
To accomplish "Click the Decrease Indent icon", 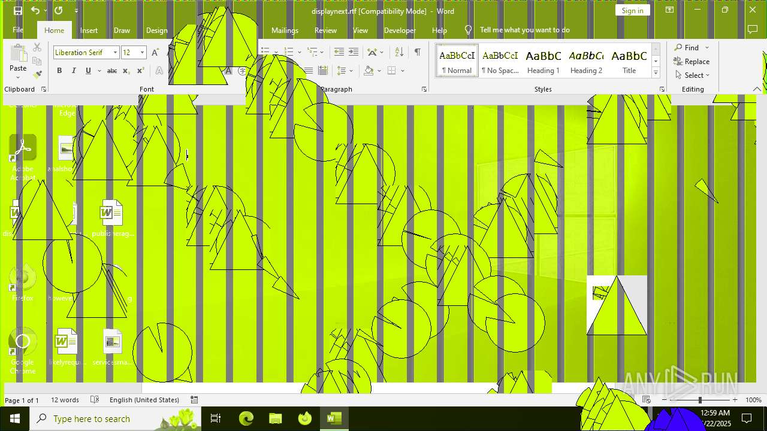I will tap(339, 52).
